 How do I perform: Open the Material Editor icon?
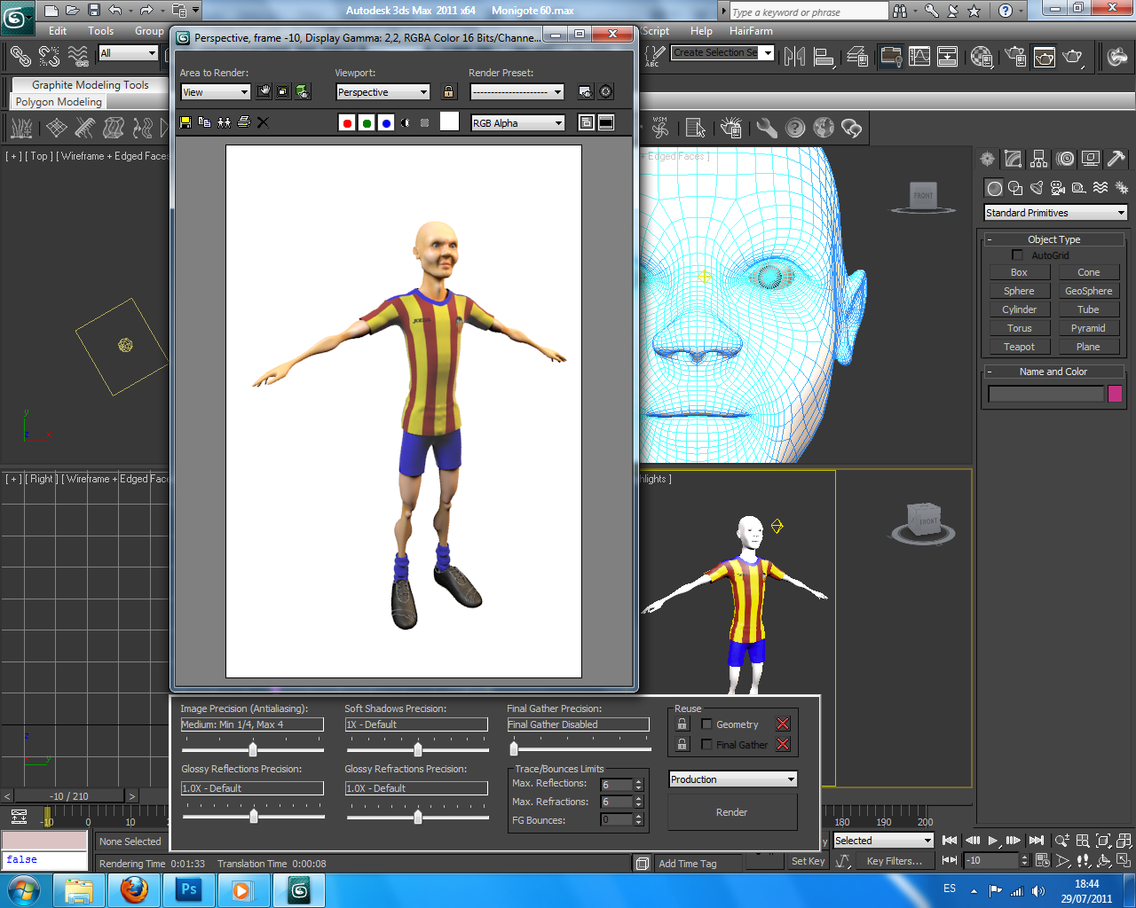pyautogui.click(x=982, y=57)
